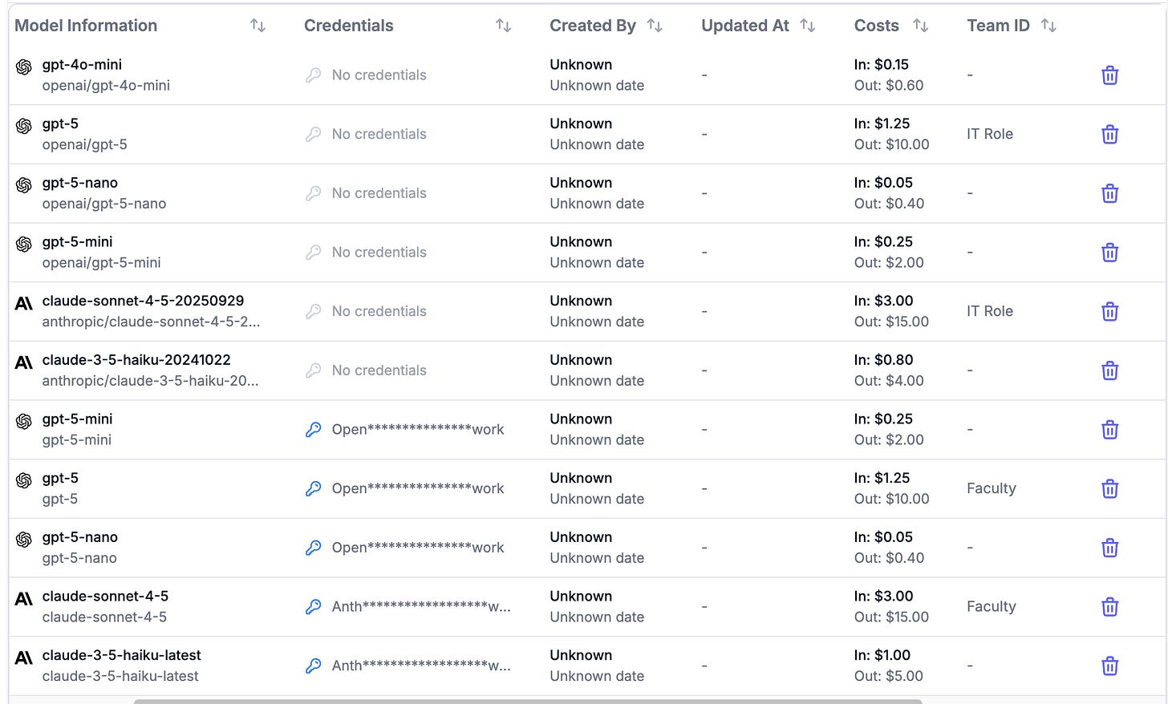Click model path anthropic/claude-3-5-haiku-20...

pyautogui.click(x=150, y=381)
